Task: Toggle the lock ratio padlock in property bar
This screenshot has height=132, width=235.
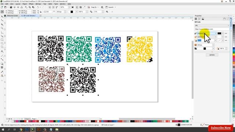Action: (41, 12)
